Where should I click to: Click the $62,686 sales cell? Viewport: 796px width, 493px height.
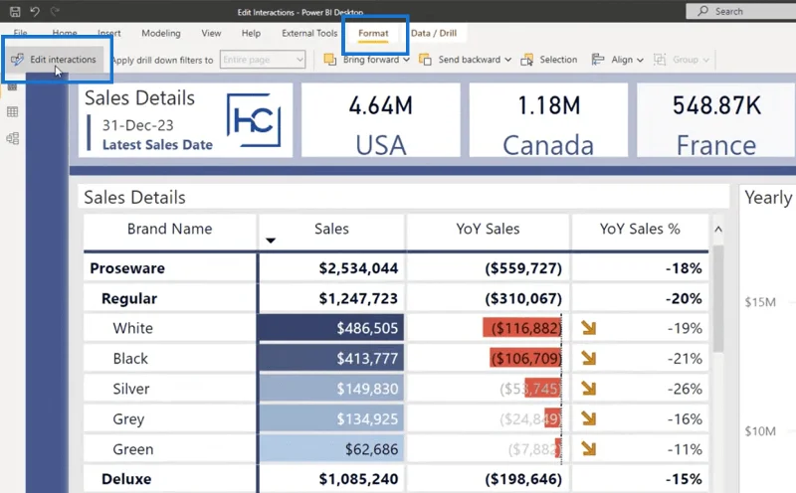tap(331, 449)
